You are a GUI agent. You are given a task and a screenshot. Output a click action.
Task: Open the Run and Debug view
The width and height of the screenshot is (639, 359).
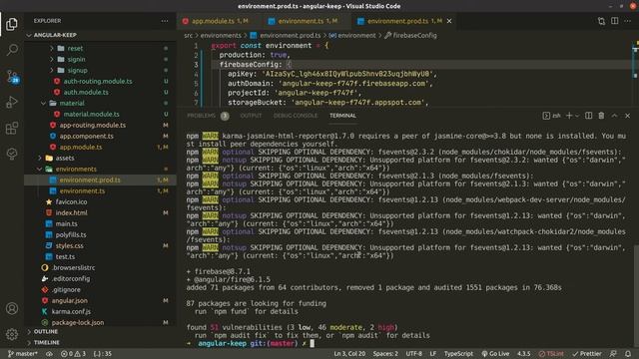[12, 102]
